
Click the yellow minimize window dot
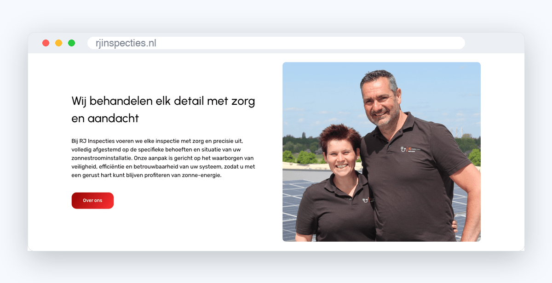point(59,43)
